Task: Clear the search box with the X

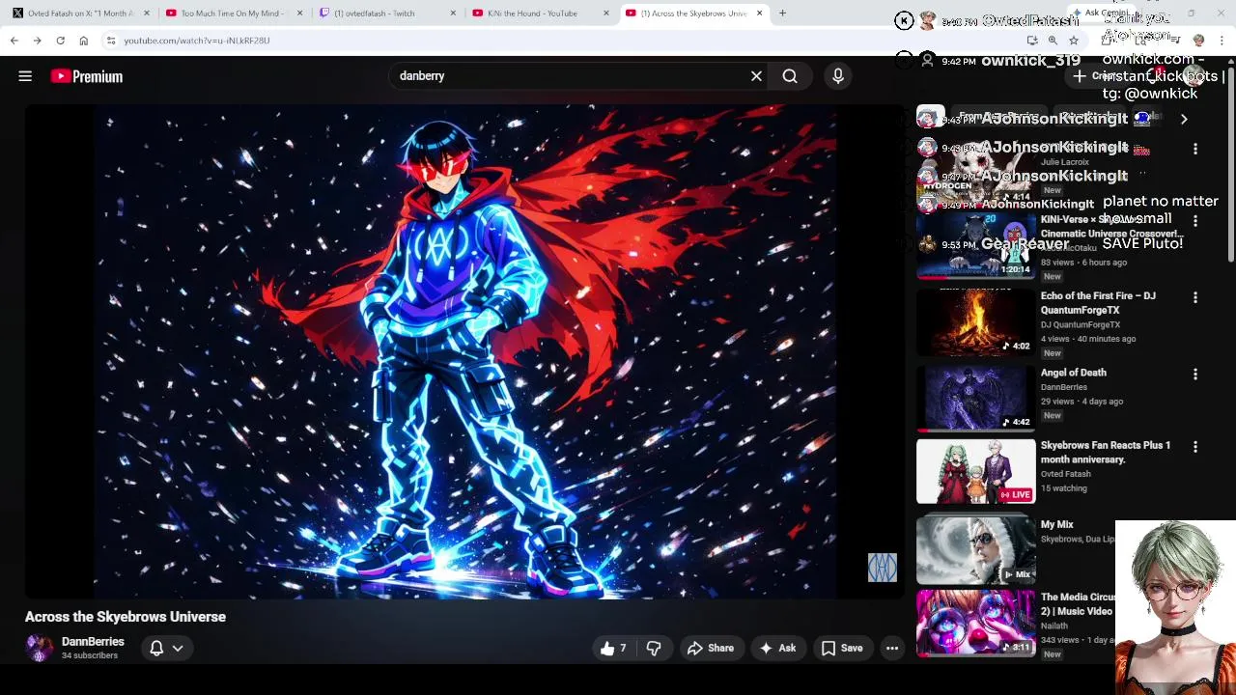Action: [x=756, y=76]
